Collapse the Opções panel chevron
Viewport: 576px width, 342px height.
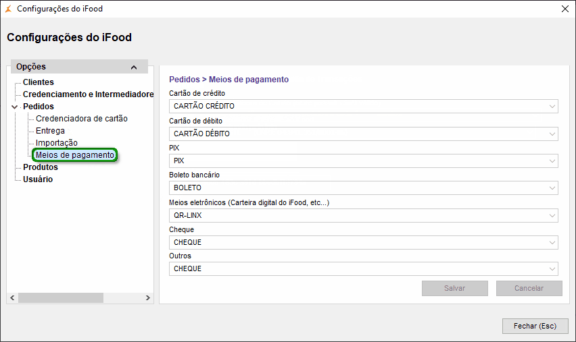[x=134, y=67]
